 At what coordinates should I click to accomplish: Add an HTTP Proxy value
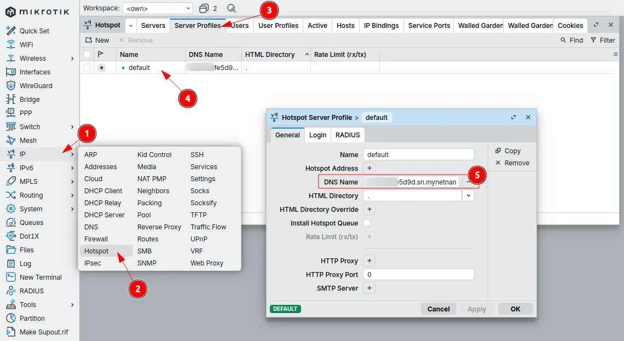click(369, 261)
